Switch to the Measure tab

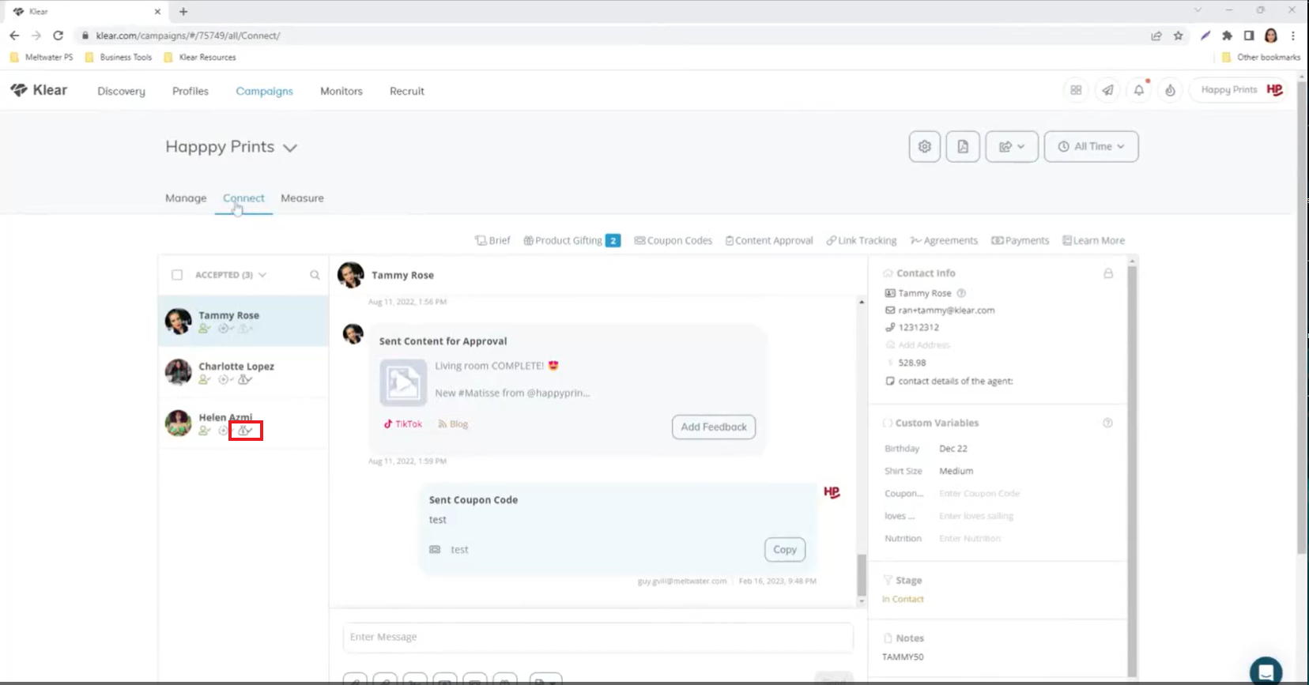coord(302,198)
